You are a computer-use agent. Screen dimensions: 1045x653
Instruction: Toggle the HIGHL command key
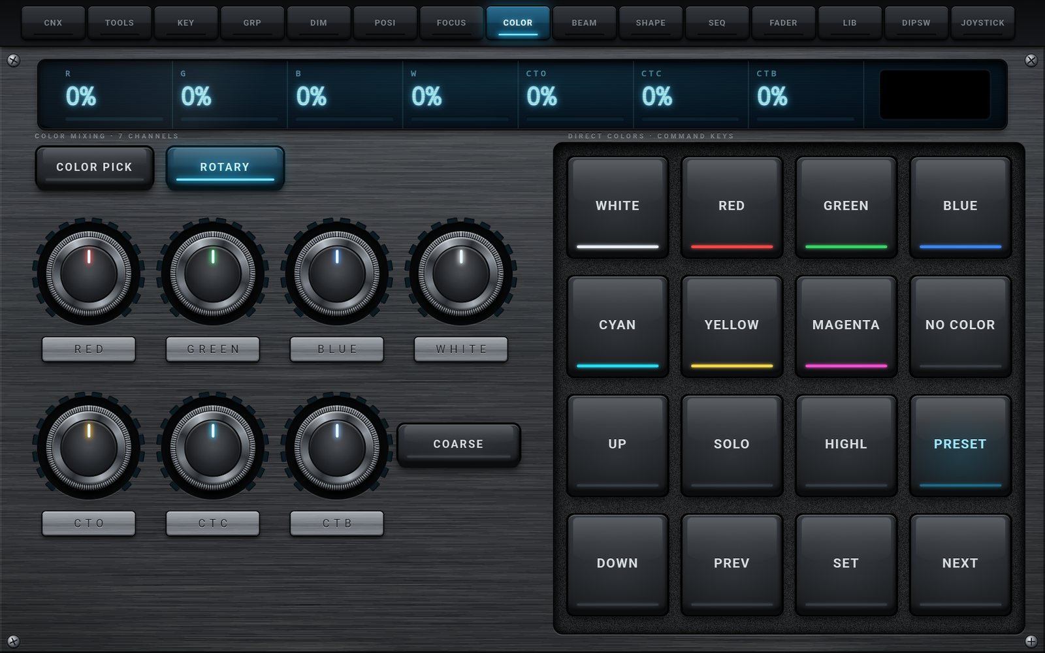(846, 445)
